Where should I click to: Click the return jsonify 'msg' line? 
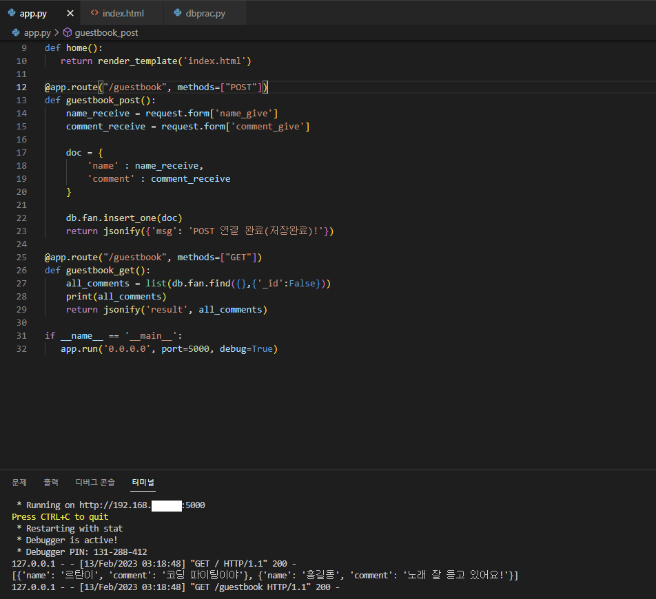click(200, 231)
